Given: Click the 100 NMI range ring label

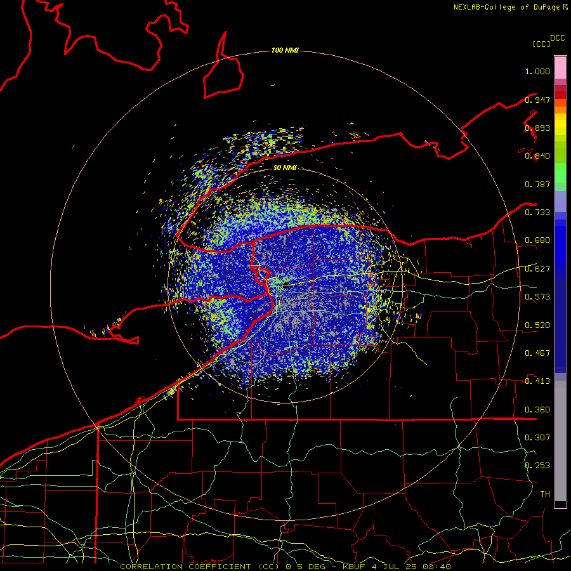Looking at the screenshot, I should (x=285, y=50).
